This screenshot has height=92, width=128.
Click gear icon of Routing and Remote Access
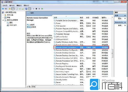pyautogui.click(x=55, y=66)
